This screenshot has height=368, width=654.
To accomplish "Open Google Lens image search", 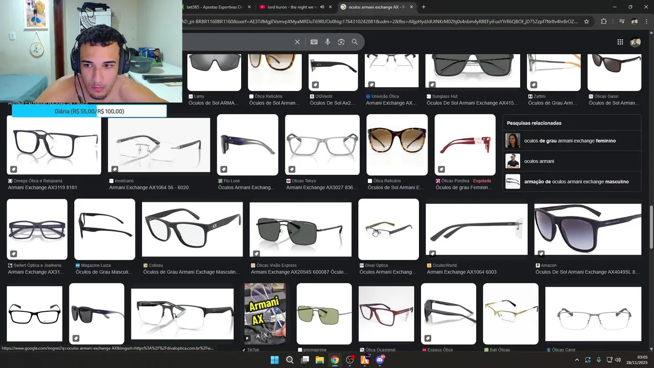I will click(x=341, y=42).
